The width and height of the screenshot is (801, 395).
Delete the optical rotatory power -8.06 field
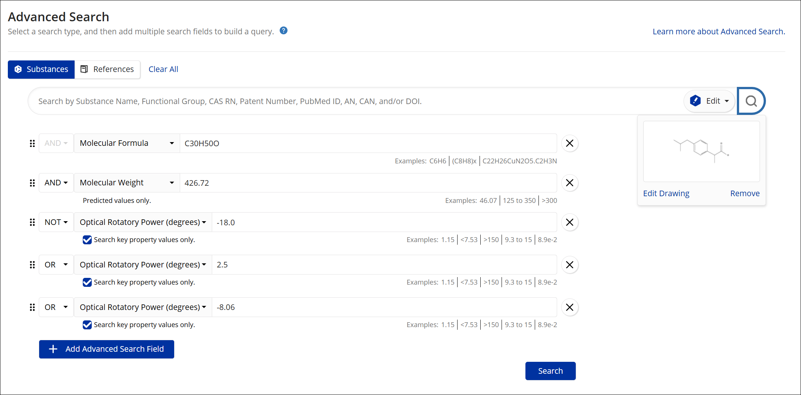570,307
